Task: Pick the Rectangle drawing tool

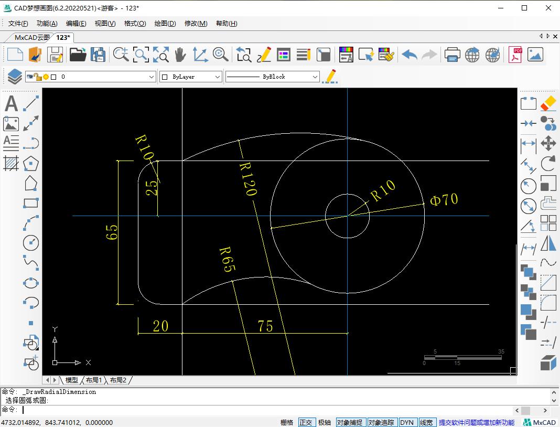Action: 31,203
